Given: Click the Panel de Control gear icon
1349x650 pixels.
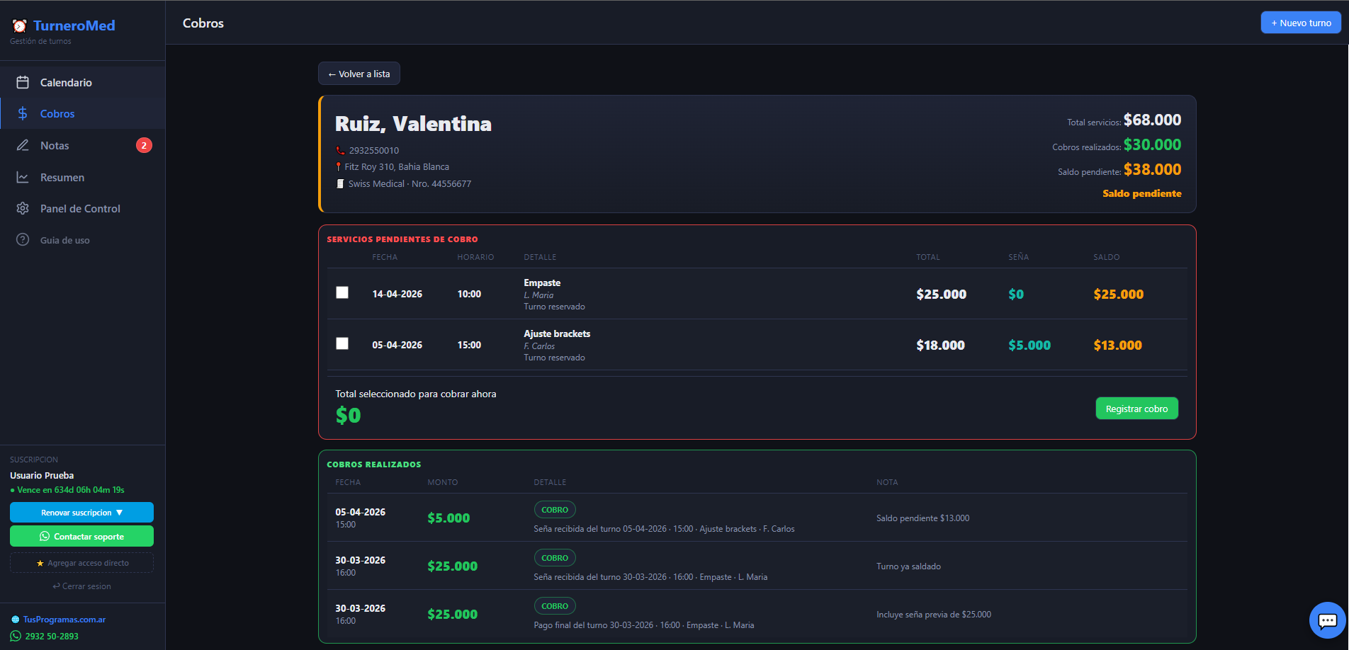Looking at the screenshot, I should pyautogui.click(x=23, y=209).
